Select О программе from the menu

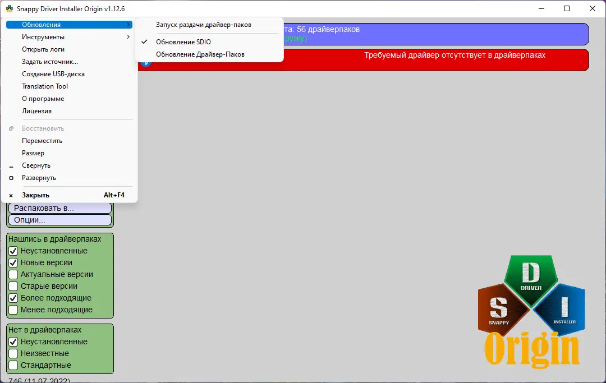[43, 98]
